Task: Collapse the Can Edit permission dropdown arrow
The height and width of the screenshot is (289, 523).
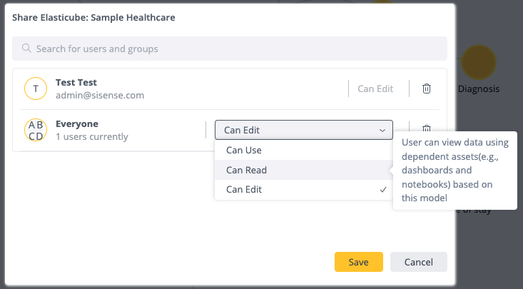Action: click(x=382, y=130)
